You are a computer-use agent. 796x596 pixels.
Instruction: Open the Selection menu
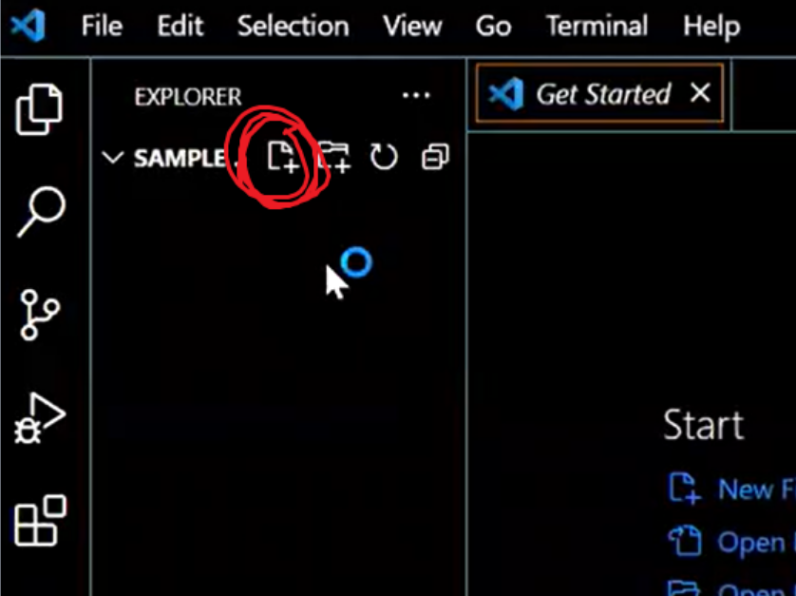point(293,26)
